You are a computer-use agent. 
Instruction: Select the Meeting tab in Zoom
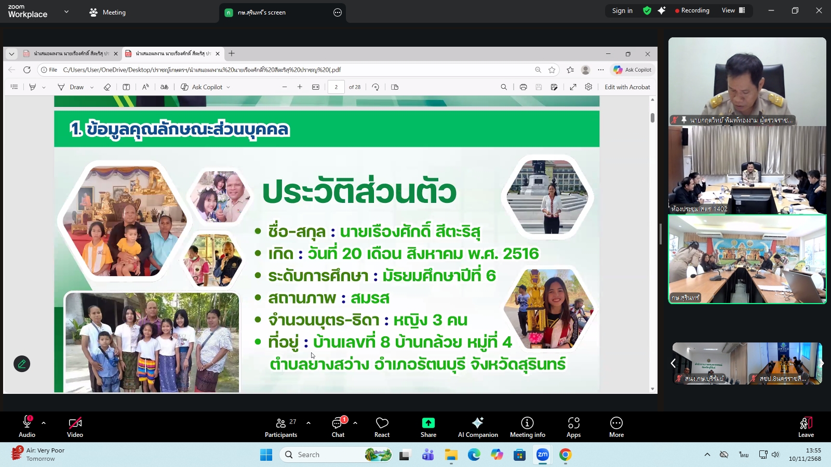click(x=107, y=12)
